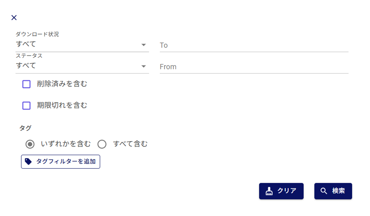The width and height of the screenshot is (370, 216).
Task: Click the すべて含む radio label text
Action: (130, 144)
